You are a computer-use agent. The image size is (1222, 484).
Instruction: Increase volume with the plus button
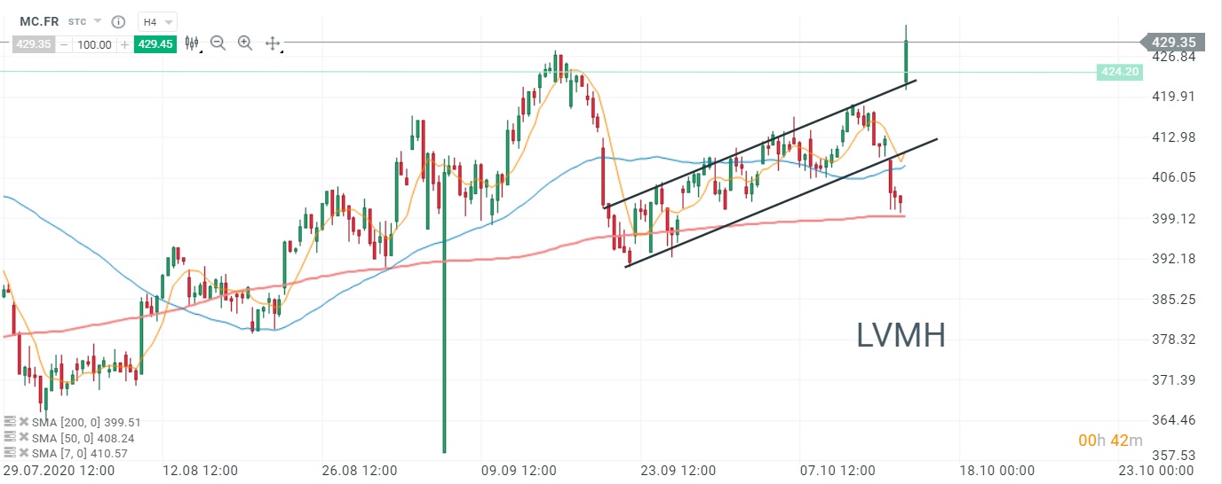click(124, 44)
